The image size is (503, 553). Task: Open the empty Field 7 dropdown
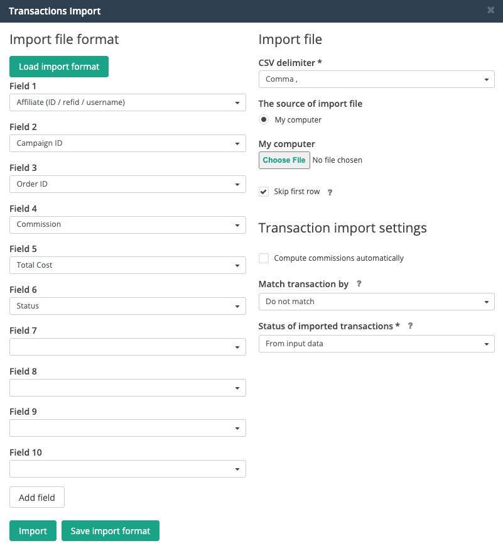pyautogui.click(x=127, y=347)
